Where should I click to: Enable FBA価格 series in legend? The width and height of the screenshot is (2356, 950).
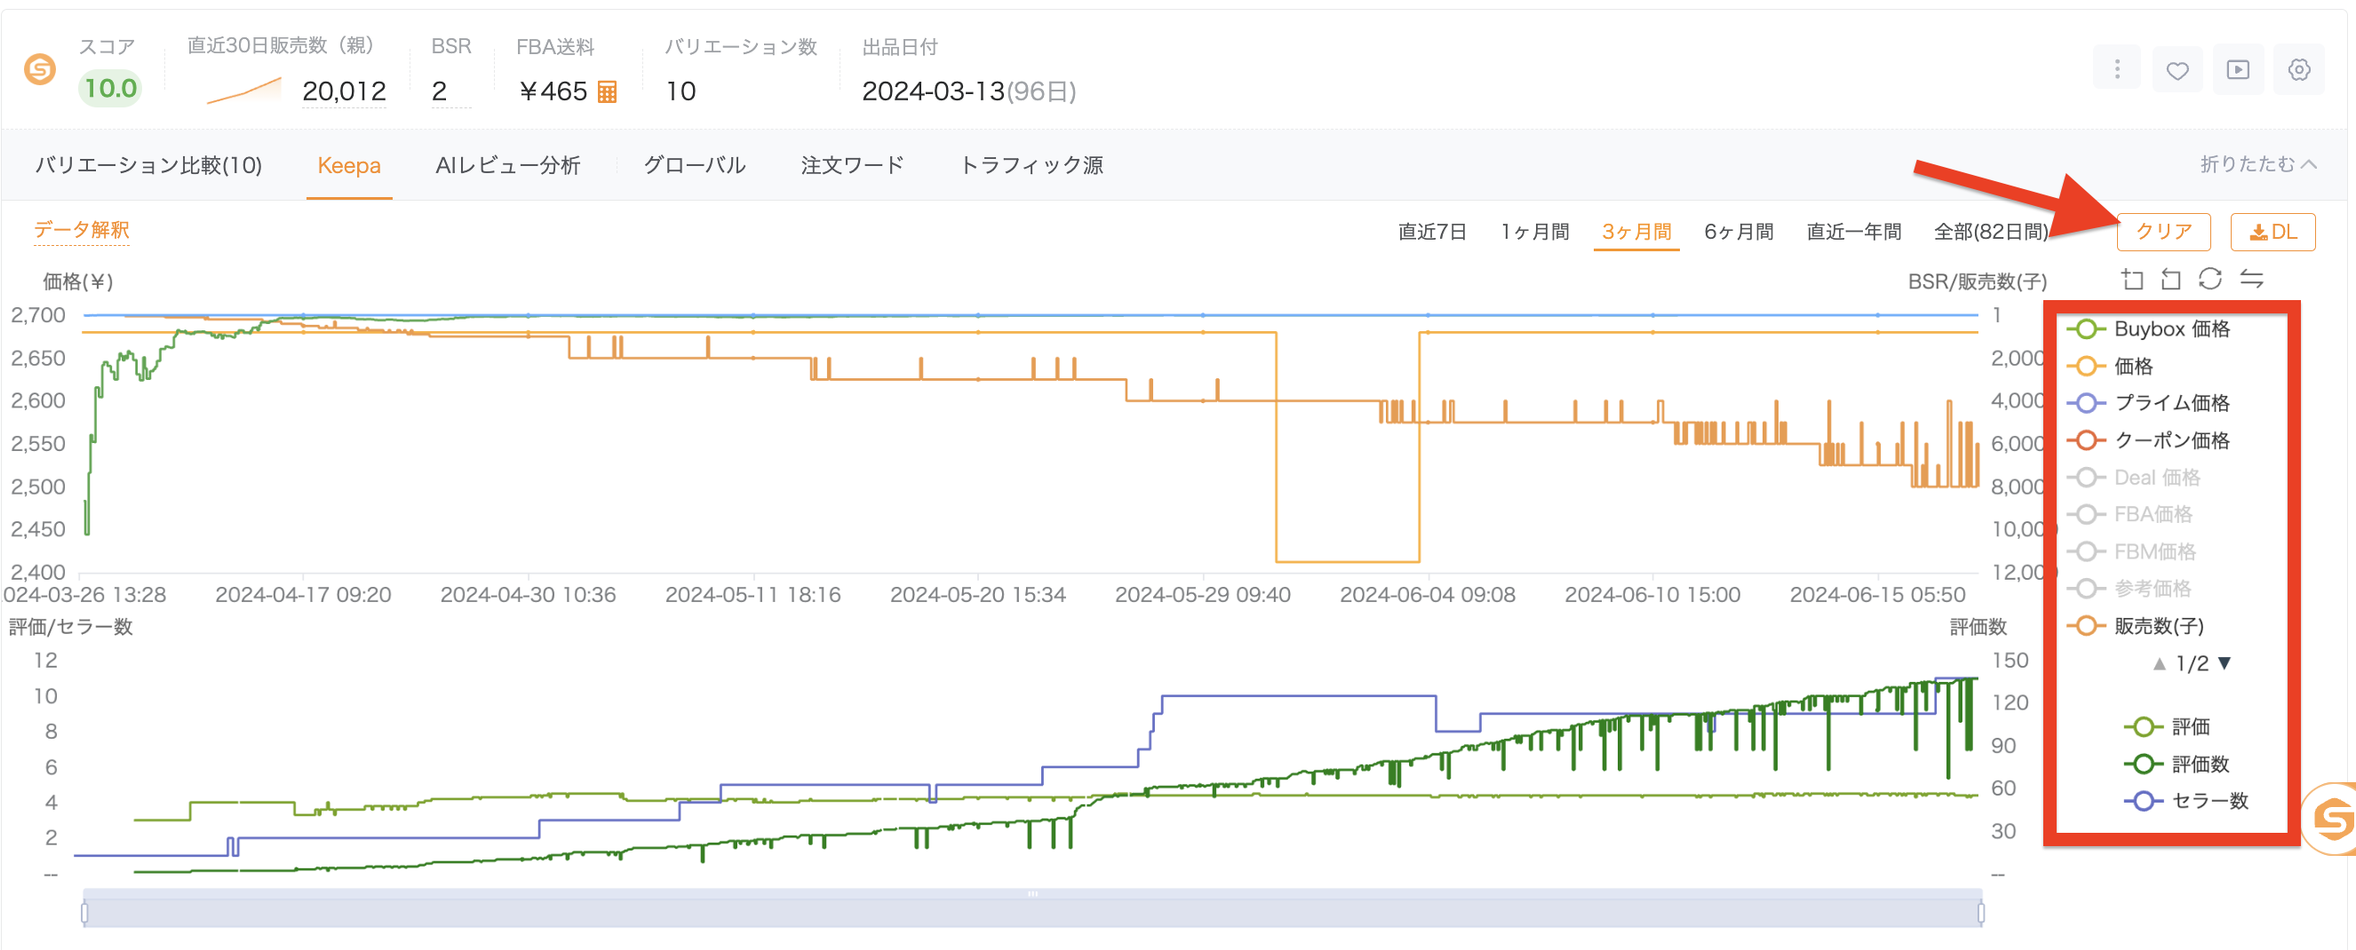(2130, 515)
